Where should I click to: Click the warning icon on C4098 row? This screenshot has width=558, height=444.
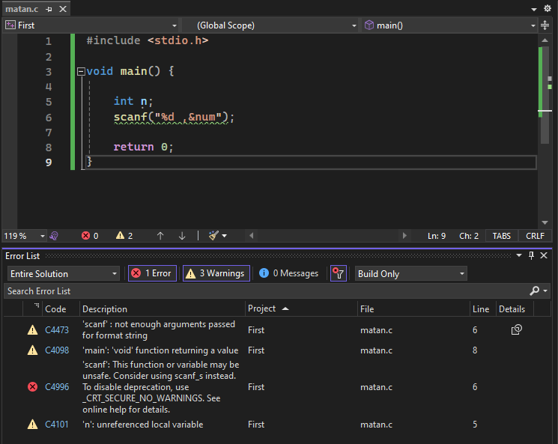point(32,350)
